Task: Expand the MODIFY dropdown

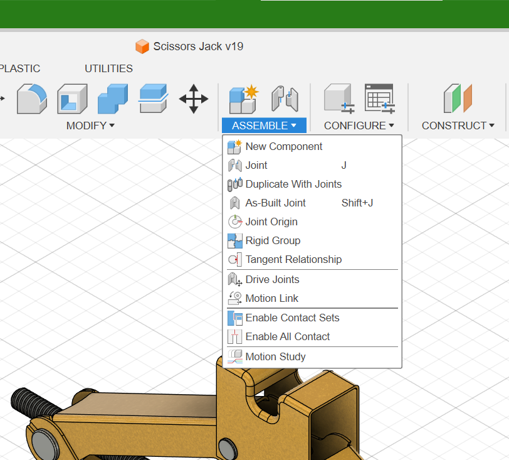Action: pyautogui.click(x=90, y=125)
